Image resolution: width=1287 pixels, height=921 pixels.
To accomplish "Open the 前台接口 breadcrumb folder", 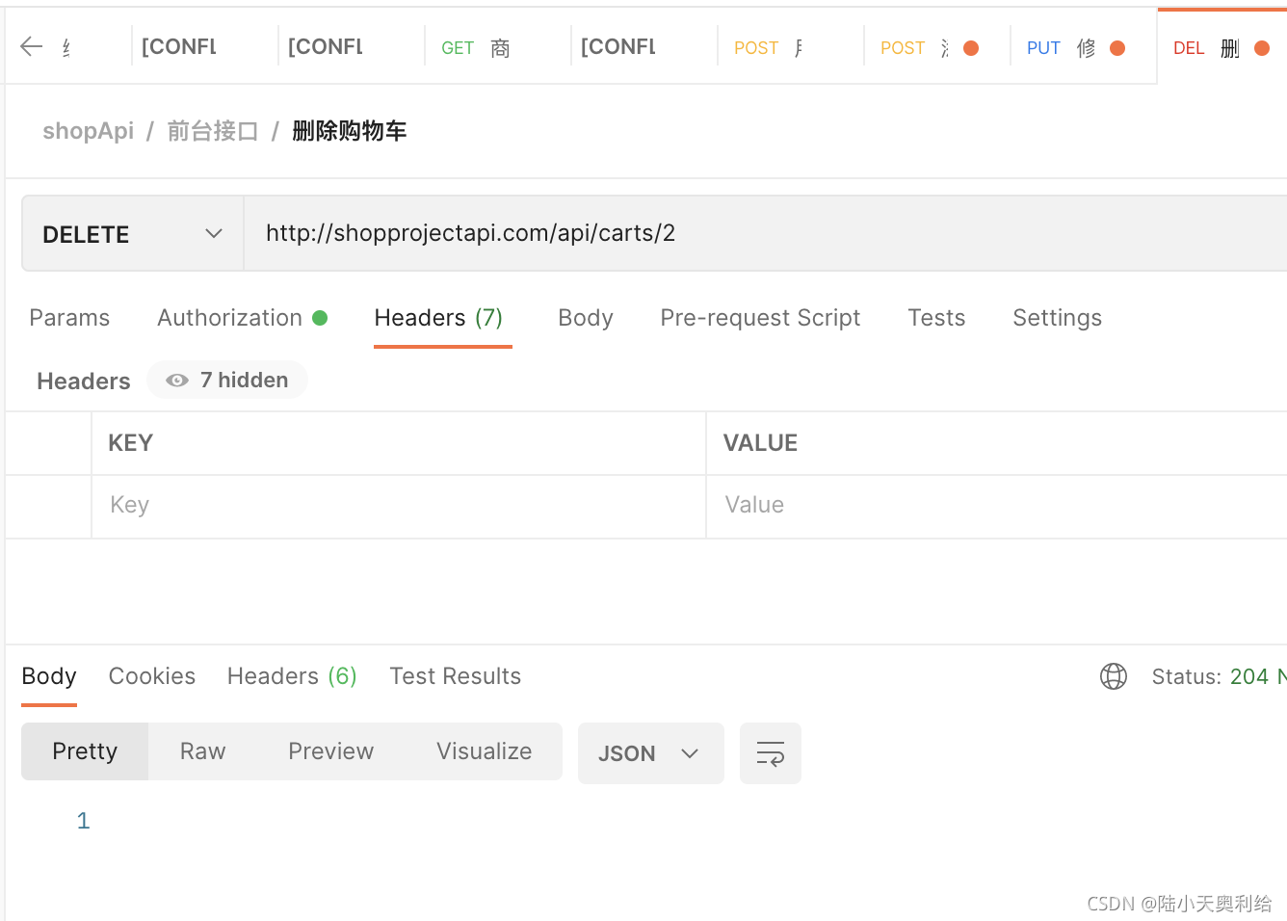I will [213, 131].
